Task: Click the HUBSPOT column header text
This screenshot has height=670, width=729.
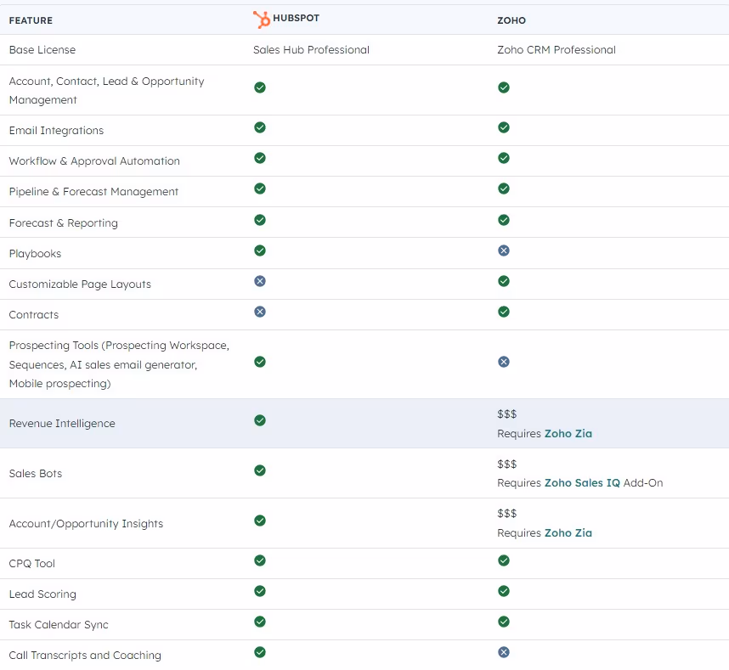Action: pyautogui.click(x=297, y=18)
